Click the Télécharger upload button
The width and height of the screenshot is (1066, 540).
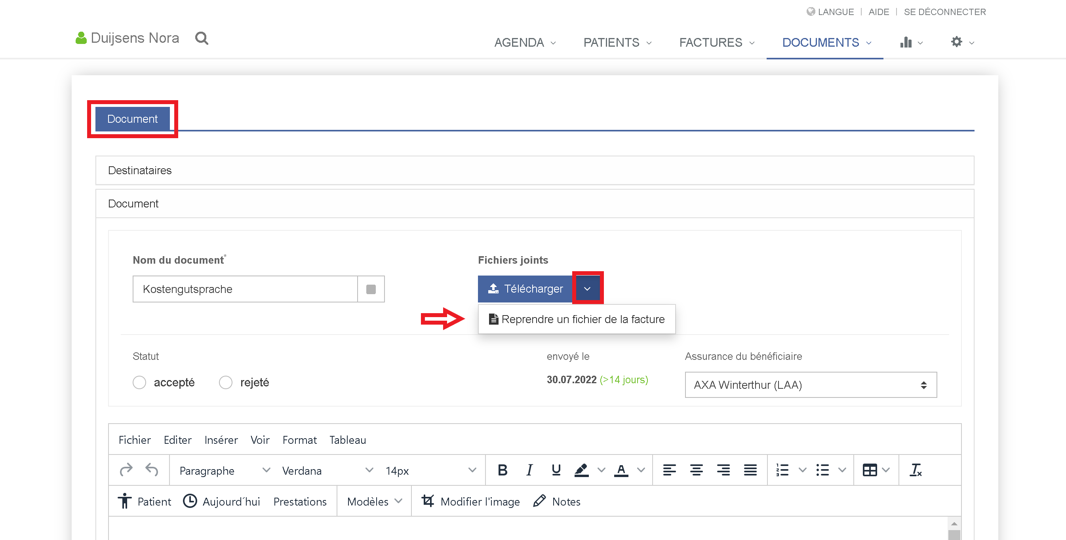tap(525, 289)
